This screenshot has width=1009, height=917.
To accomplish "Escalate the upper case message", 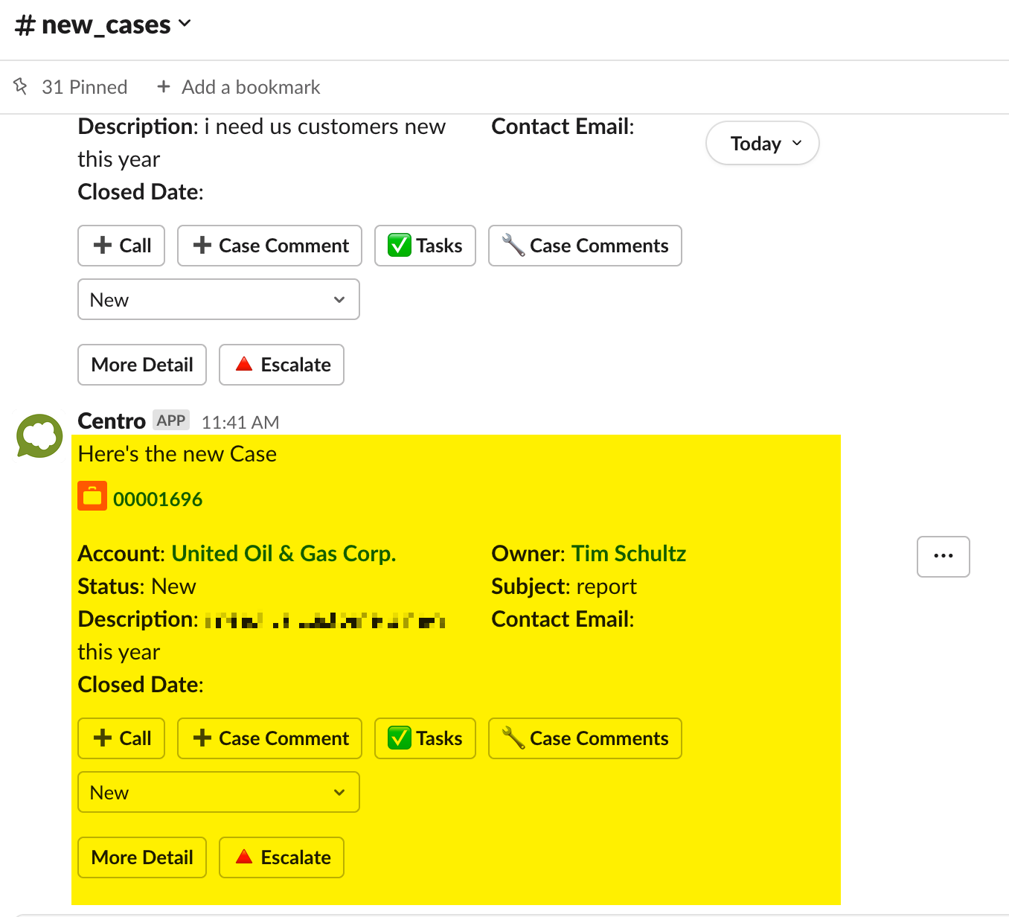I will pyautogui.click(x=281, y=365).
